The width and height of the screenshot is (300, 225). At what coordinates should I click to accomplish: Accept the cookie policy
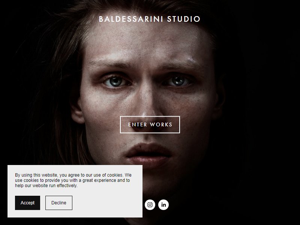(27, 203)
